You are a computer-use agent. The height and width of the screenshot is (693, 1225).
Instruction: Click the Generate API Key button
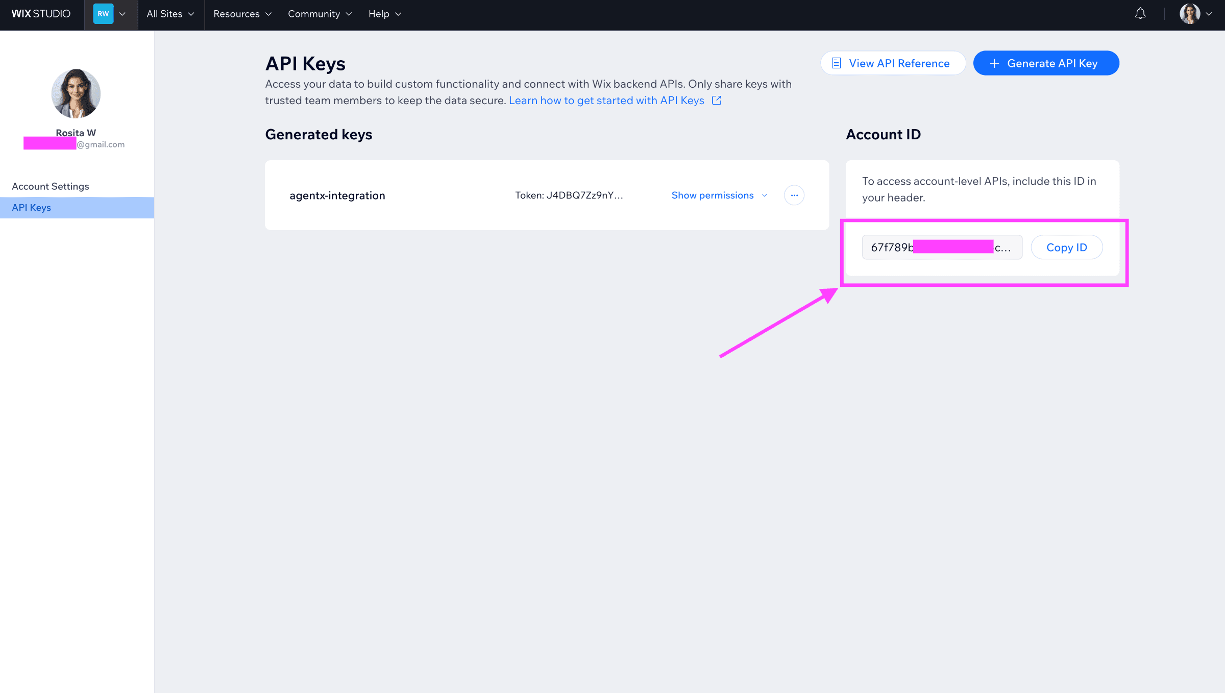tap(1046, 63)
